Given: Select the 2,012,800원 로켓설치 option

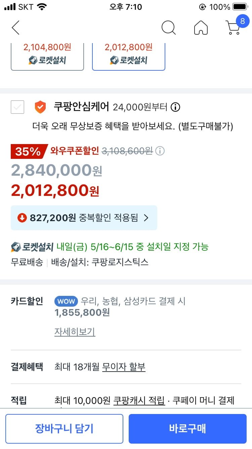Looking at the screenshot, I should 129,56.
